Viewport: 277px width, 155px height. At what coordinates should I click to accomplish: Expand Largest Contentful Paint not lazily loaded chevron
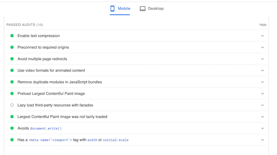coord(262,117)
